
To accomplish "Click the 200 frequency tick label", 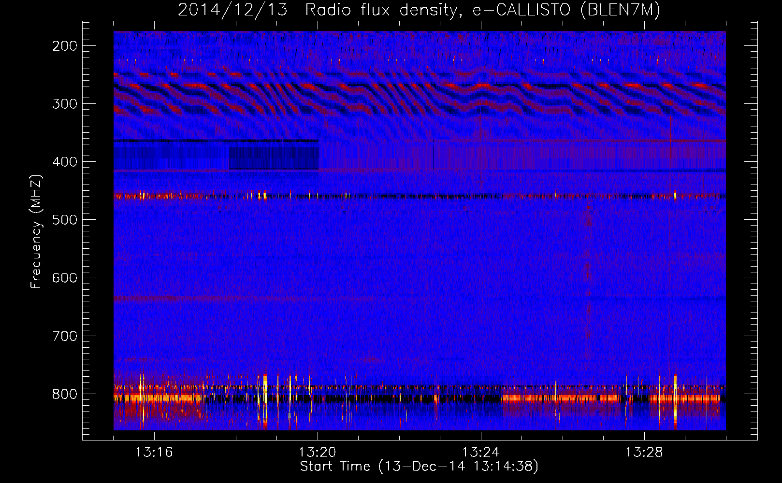I will point(65,46).
